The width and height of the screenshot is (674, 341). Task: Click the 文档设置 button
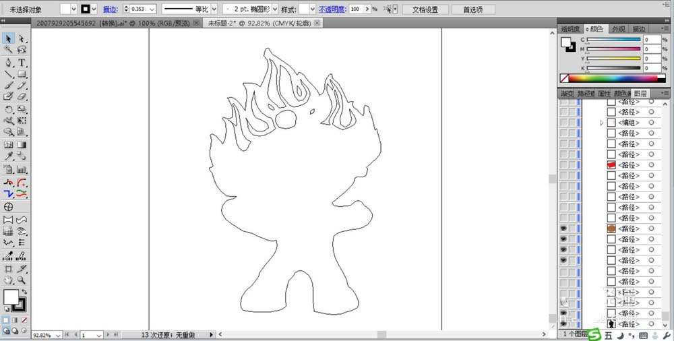(x=425, y=9)
